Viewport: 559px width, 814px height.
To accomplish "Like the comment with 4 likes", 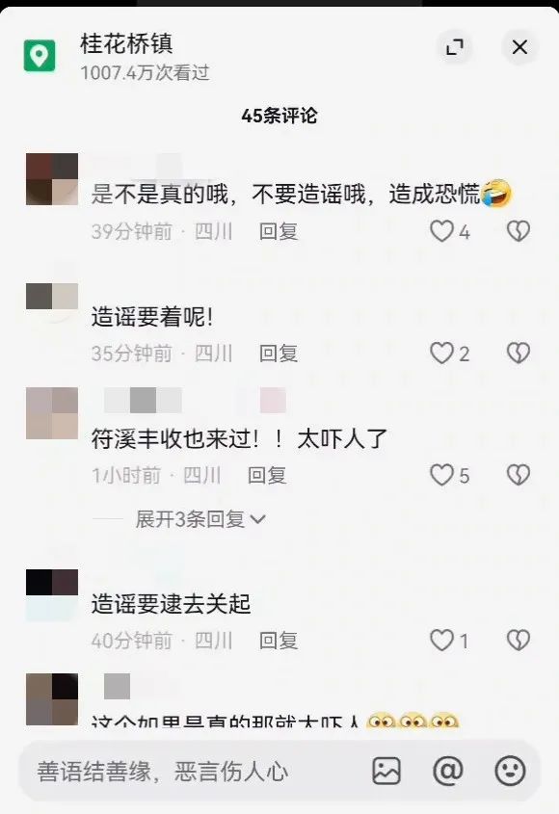I will [442, 231].
